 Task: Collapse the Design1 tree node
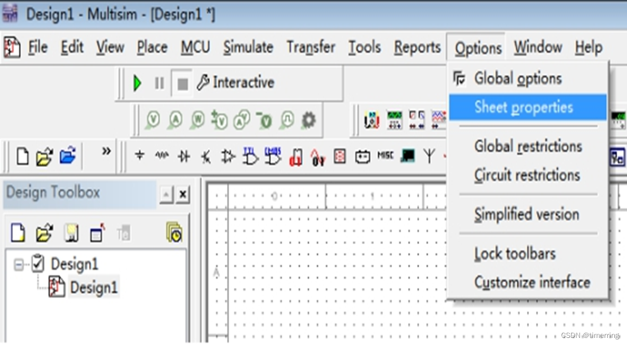coord(19,265)
